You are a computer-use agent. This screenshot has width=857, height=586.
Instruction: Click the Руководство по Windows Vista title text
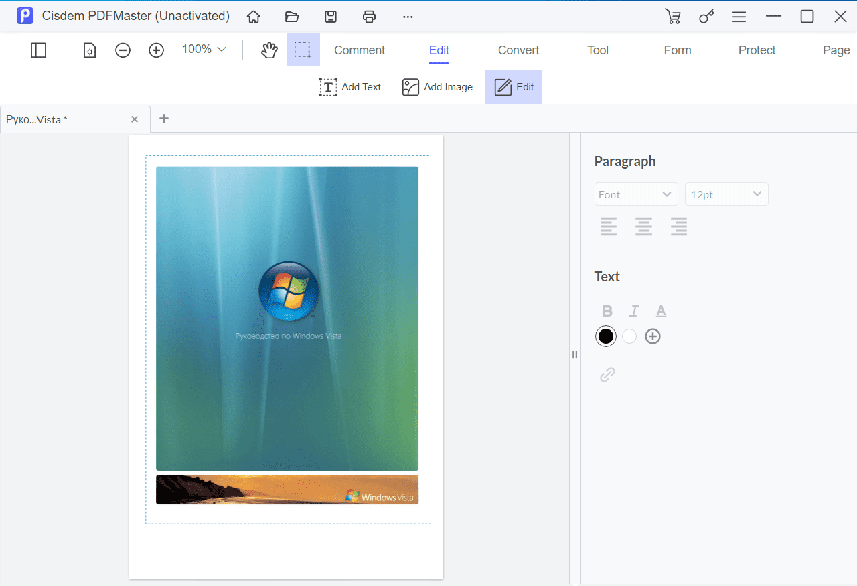[x=289, y=336]
